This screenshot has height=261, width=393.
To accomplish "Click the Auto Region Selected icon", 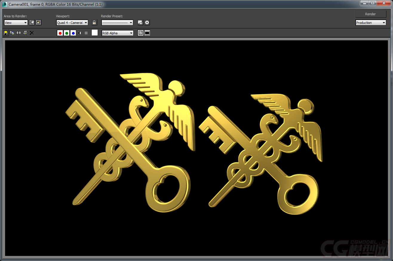I will pos(39,22).
